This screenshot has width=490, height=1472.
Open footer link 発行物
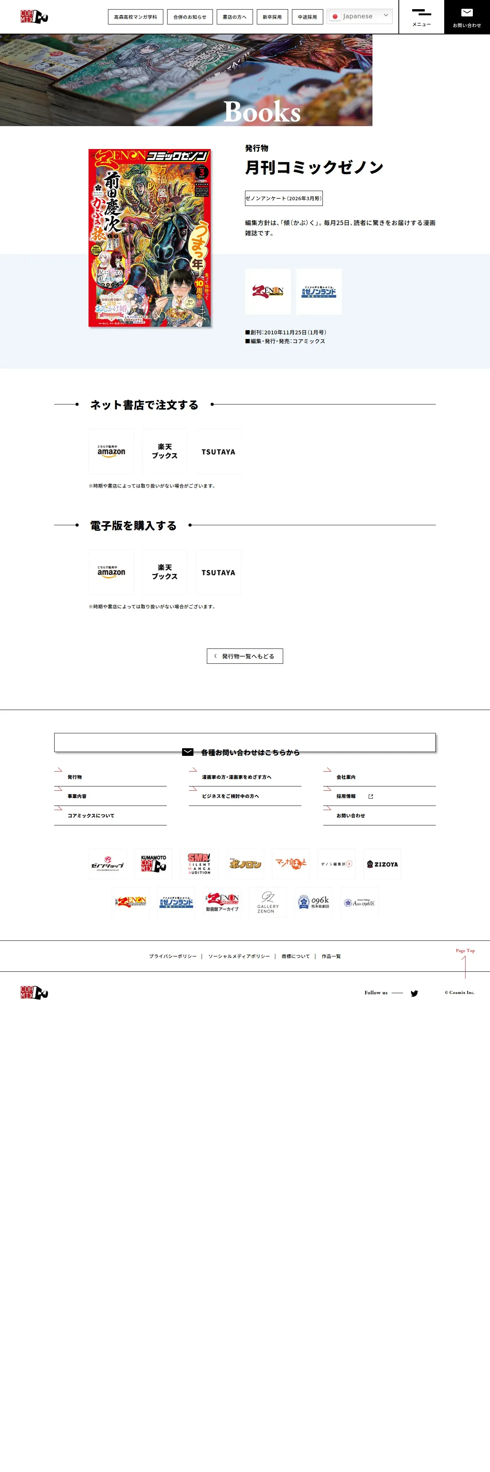pos(110,777)
